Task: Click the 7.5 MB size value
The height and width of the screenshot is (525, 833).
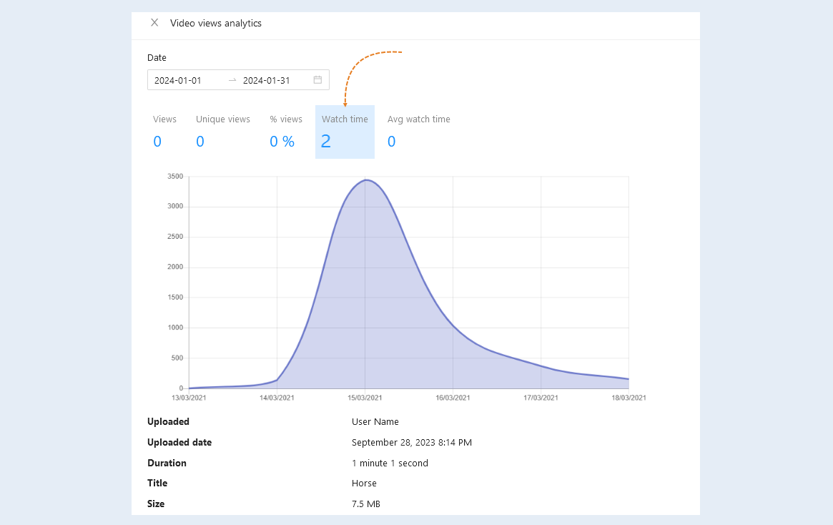Action: [x=366, y=504]
